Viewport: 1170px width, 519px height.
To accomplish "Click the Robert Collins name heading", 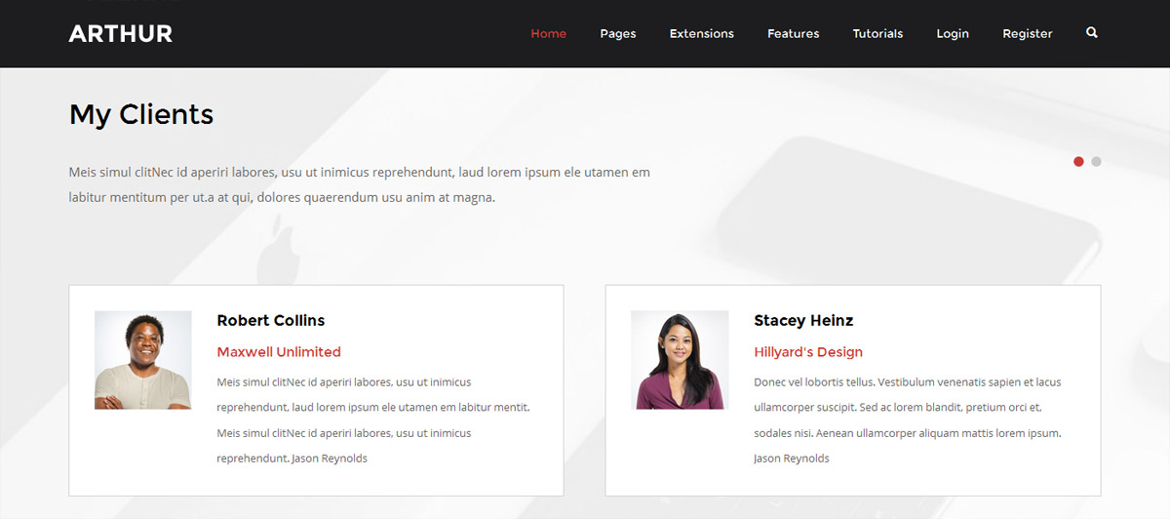I will (271, 320).
